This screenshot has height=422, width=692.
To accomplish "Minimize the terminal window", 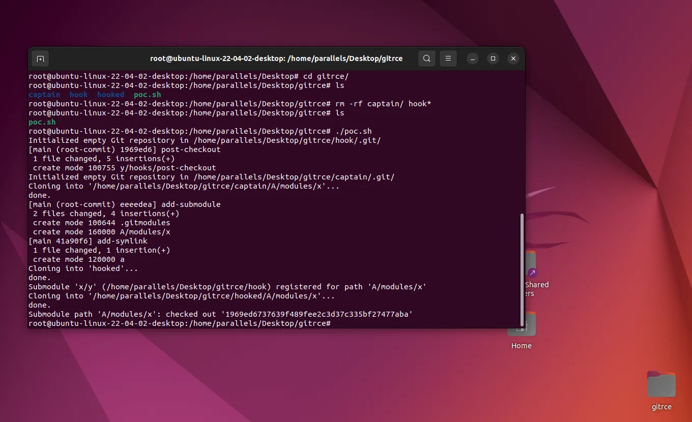I will coord(472,58).
